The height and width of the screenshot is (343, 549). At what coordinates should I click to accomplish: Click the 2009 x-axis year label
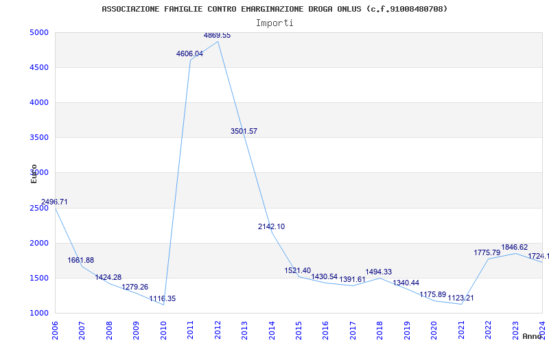click(136, 331)
